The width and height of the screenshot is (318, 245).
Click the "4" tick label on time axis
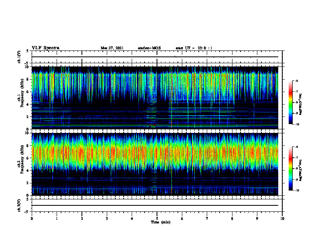tap(132, 219)
